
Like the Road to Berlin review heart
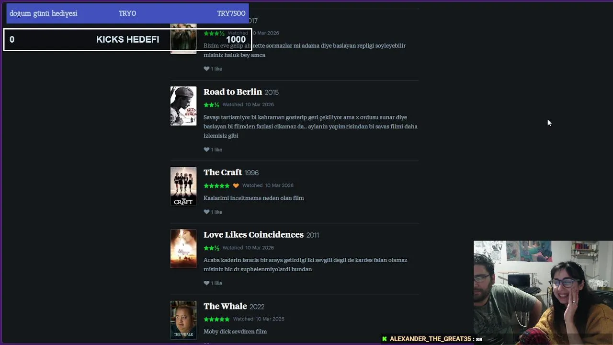coord(206,149)
